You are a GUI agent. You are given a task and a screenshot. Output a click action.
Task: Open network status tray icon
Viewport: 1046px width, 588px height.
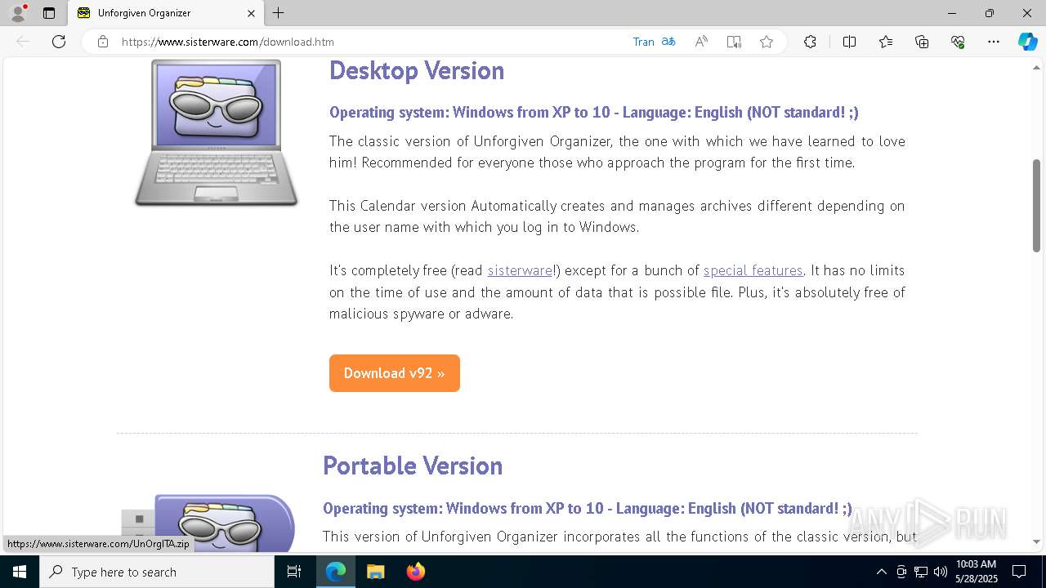920,572
